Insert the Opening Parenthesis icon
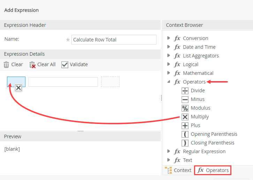 pos(185,134)
